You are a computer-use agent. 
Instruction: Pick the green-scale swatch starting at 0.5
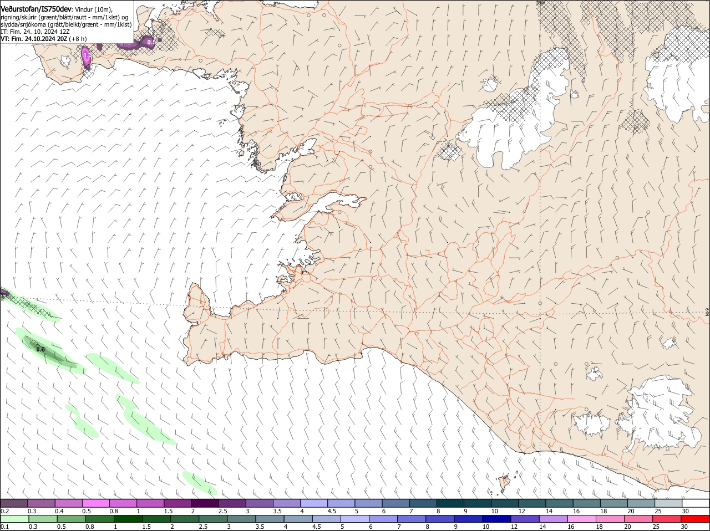(x=71, y=519)
